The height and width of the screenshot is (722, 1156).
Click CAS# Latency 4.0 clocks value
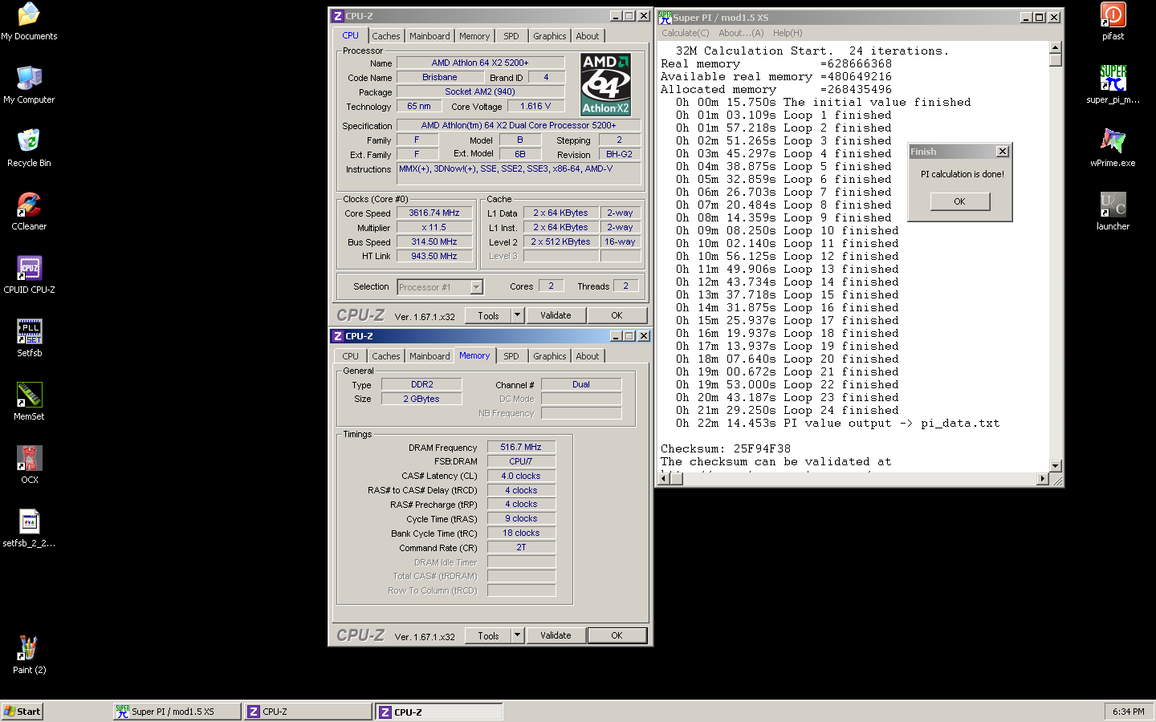[521, 476]
